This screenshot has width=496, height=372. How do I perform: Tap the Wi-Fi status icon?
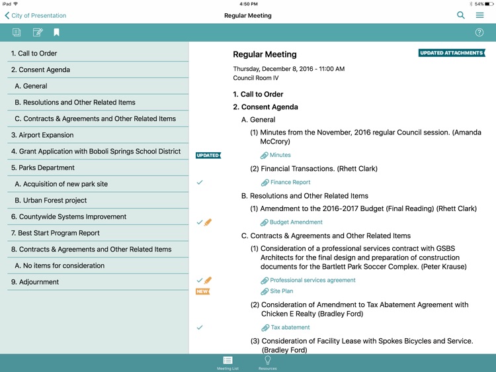point(15,4)
